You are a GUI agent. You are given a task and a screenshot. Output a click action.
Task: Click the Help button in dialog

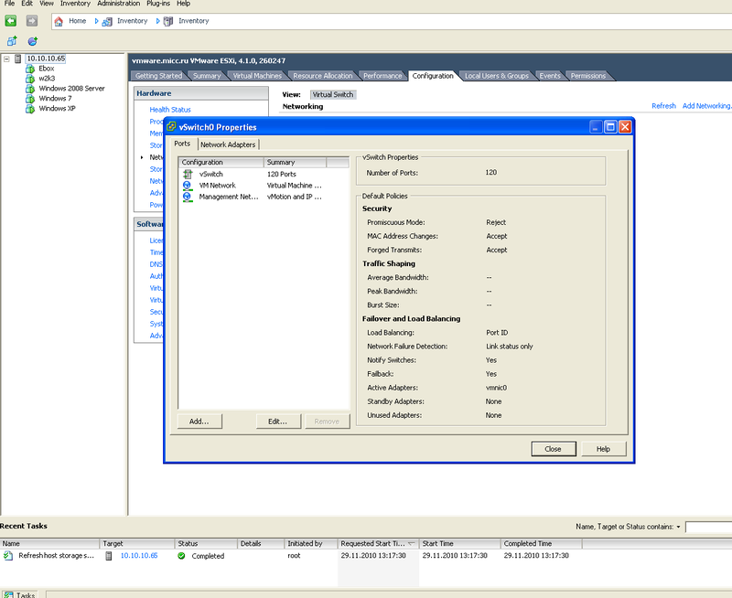pyautogui.click(x=603, y=449)
